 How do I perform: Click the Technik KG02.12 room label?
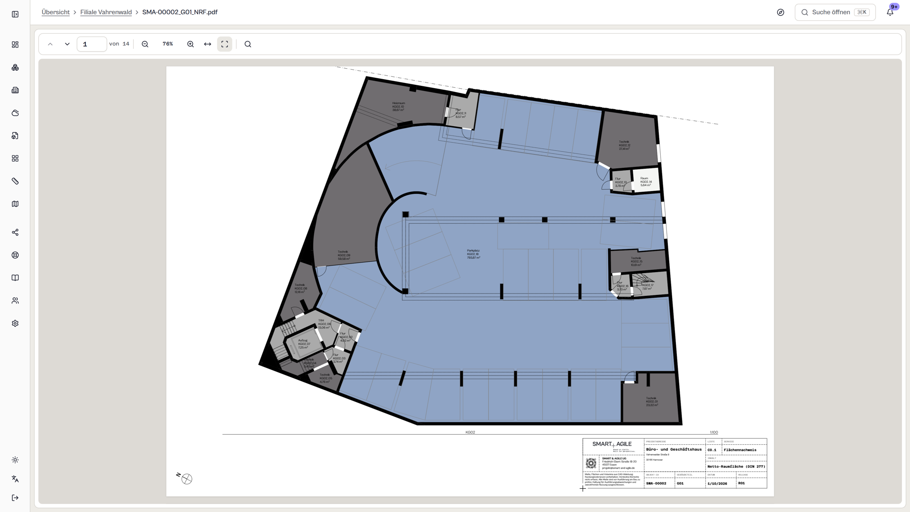click(x=624, y=145)
